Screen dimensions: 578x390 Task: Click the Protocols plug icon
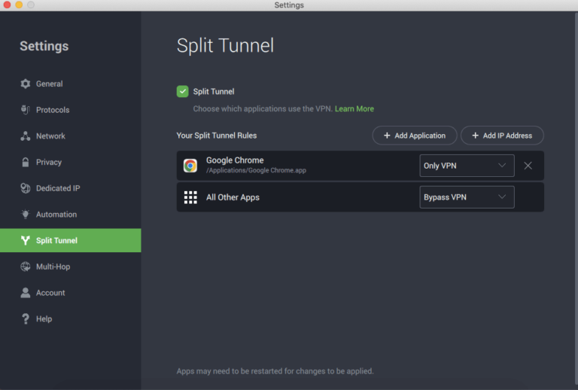coord(26,110)
